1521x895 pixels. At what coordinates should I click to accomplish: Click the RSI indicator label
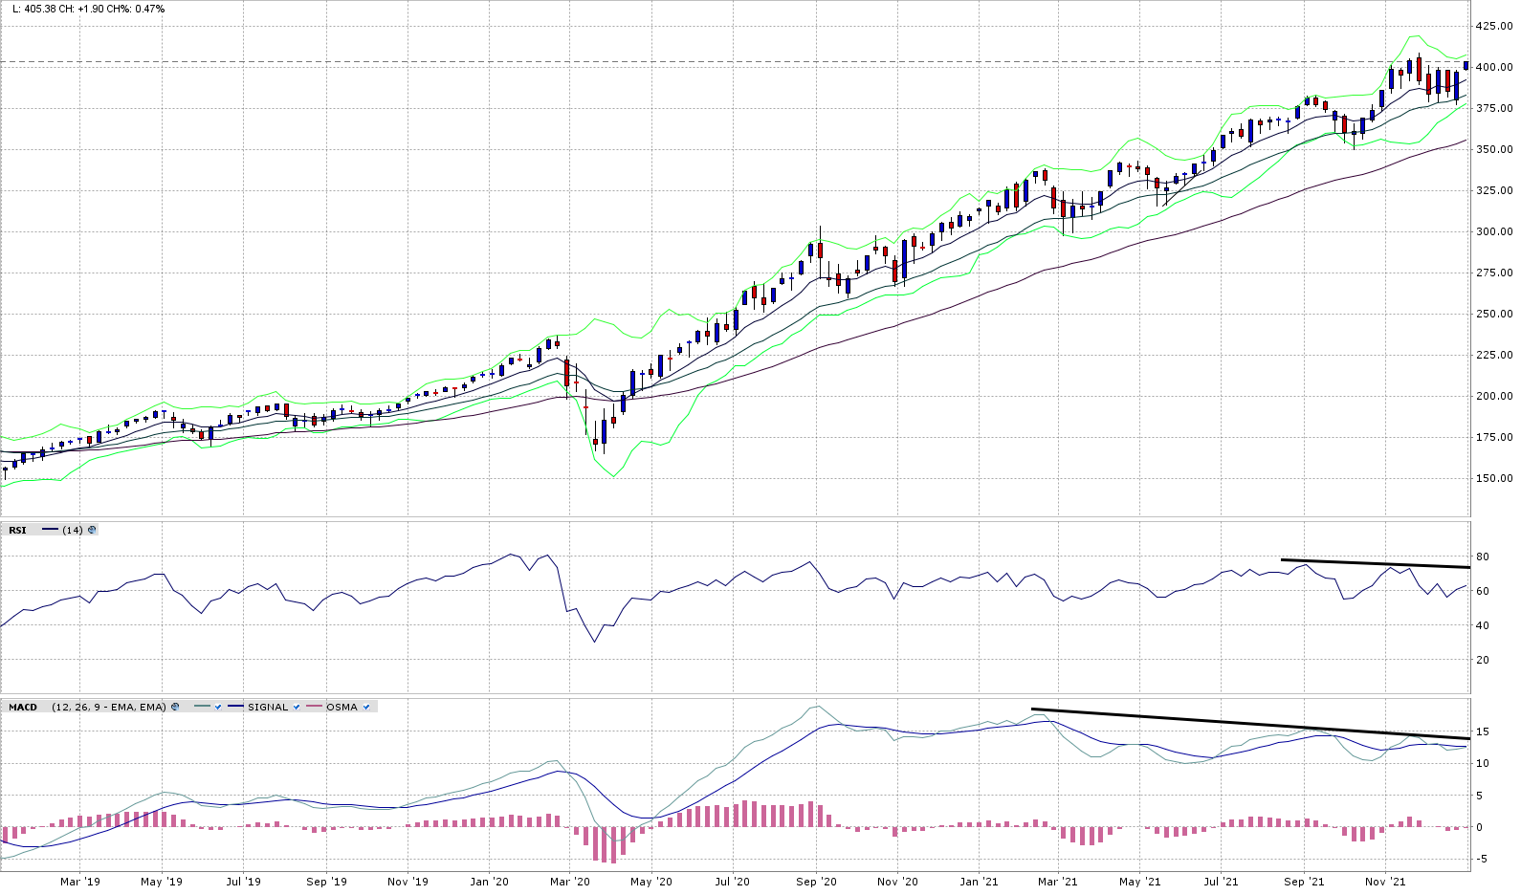click(x=18, y=530)
